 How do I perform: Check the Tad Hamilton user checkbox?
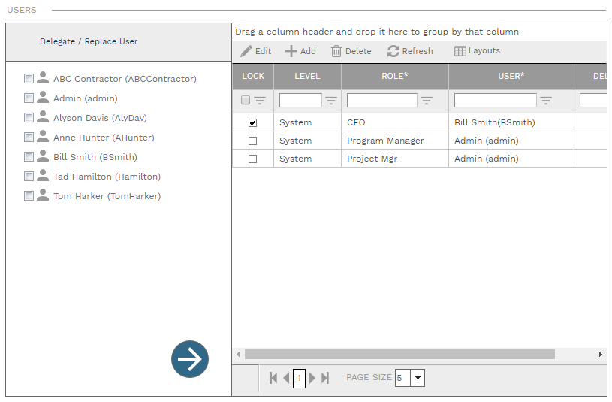pos(29,176)
